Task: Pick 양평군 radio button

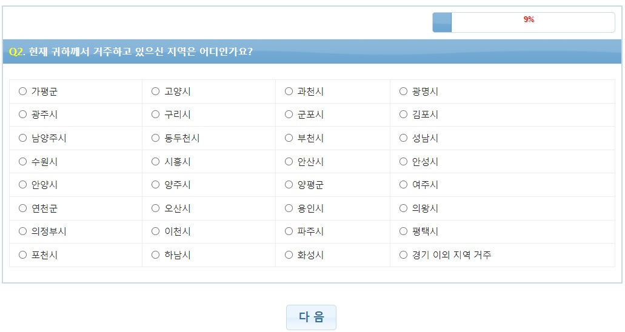Action: (x=289, y=185)
